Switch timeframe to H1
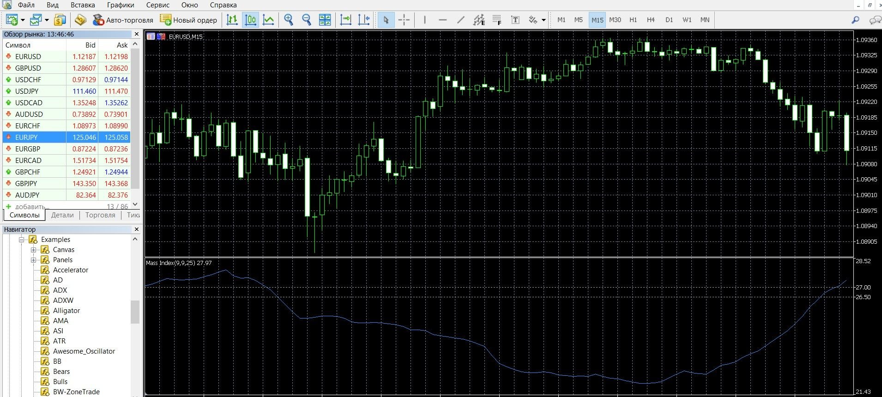 point(633,20)
